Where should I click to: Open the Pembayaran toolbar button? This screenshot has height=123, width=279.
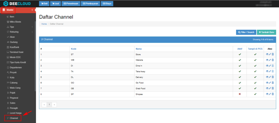tap(90, 4)
